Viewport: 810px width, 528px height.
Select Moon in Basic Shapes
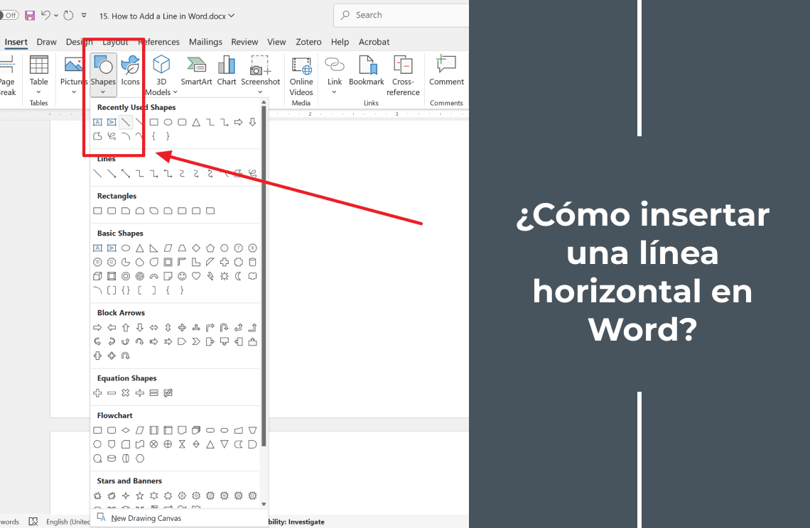pos(239,276)
